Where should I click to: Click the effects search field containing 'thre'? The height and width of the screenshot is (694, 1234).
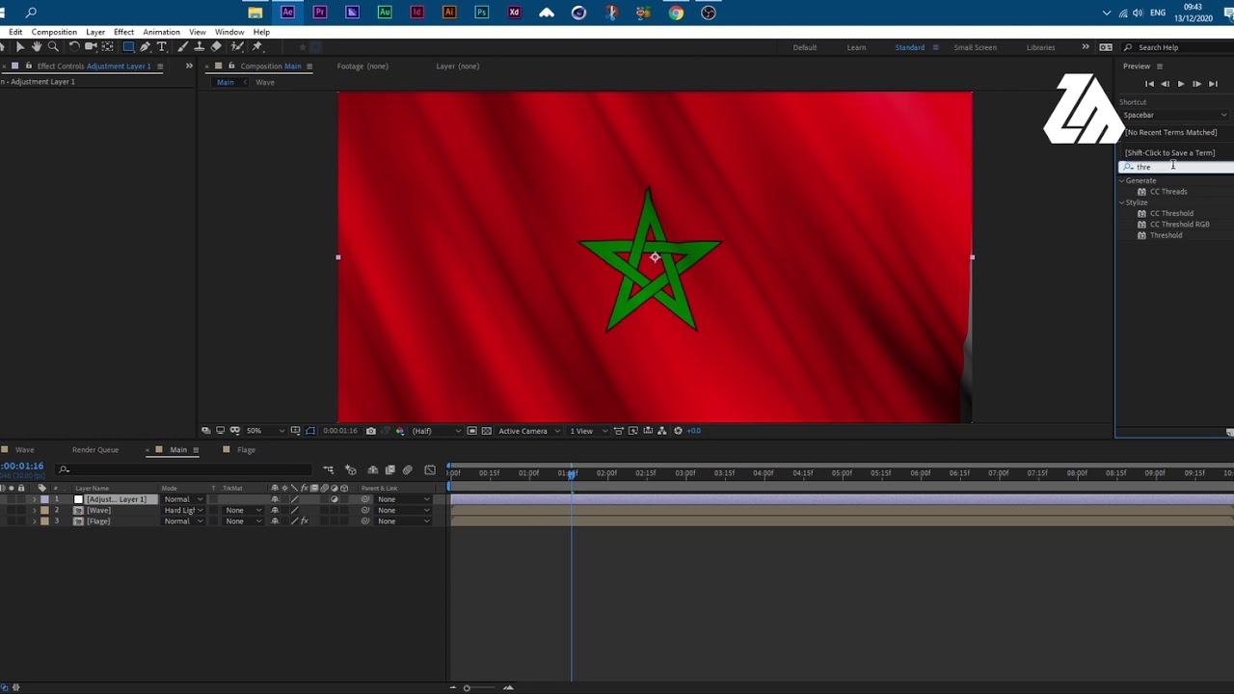click(x=1178, y=167)
